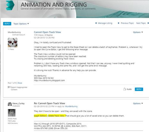This screenshot has width=149, height=132.
Task: Click the ANIMATION AND RIGGING forum title
Action: [54, 5]
